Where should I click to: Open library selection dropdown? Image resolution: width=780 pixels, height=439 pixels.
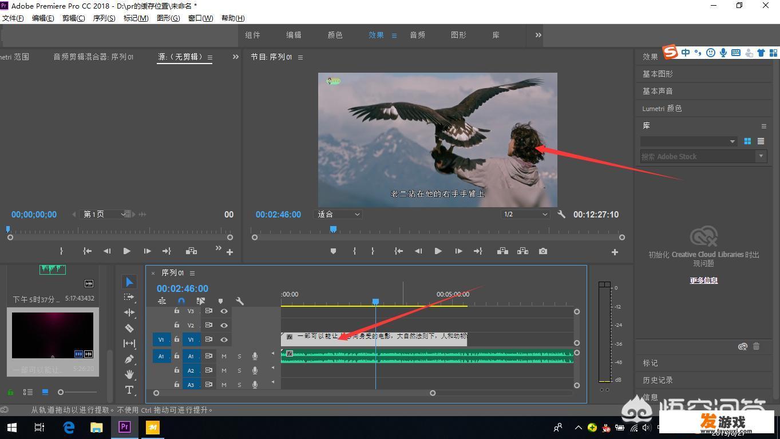click(688, 141)
